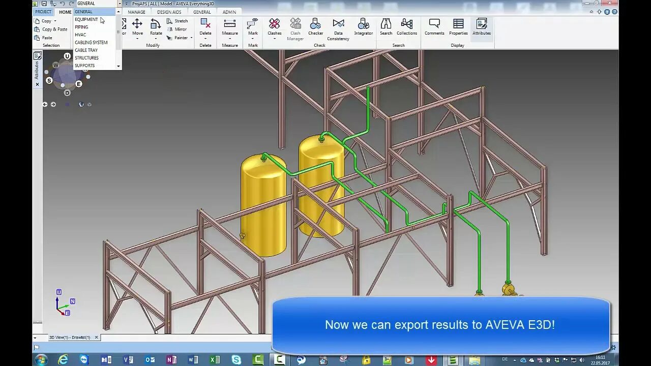Screen dimensions: 651x366
Task: Click the previous view arrow under view cube
Action: click(45, 104)
